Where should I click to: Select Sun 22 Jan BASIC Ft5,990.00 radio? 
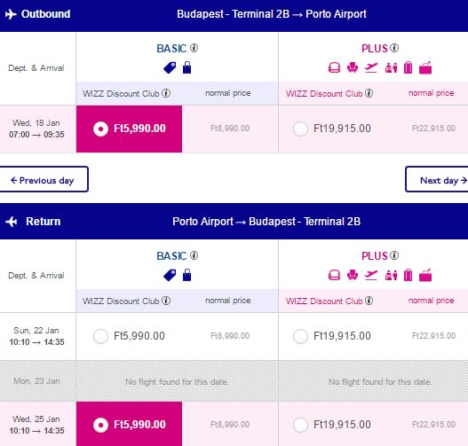[x=100, y=336]
